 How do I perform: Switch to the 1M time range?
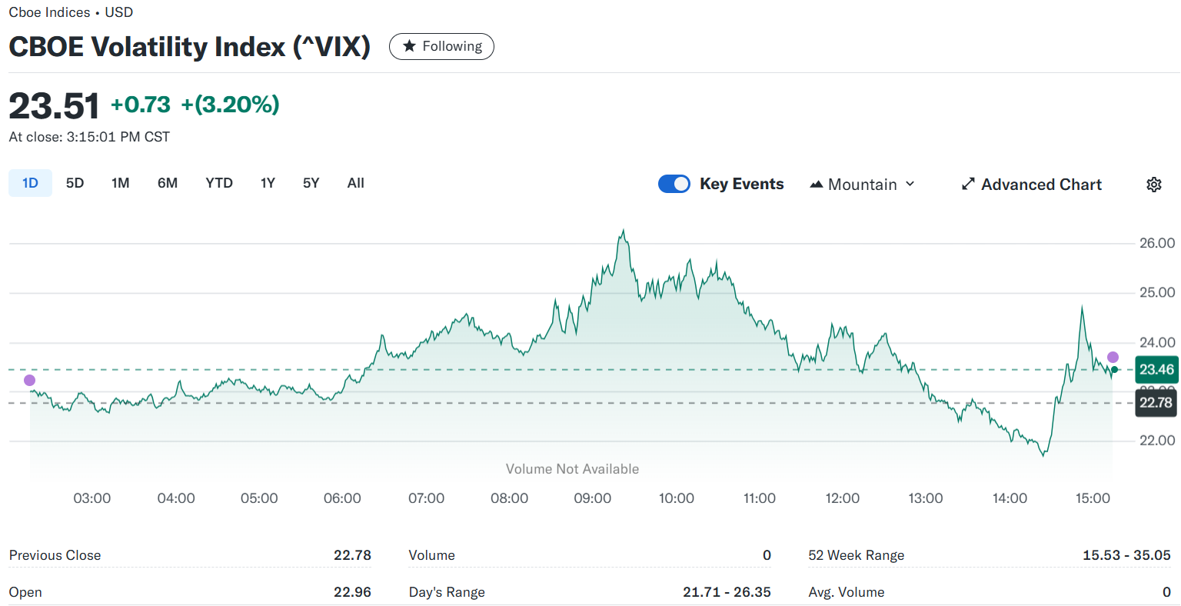point(120,183)
